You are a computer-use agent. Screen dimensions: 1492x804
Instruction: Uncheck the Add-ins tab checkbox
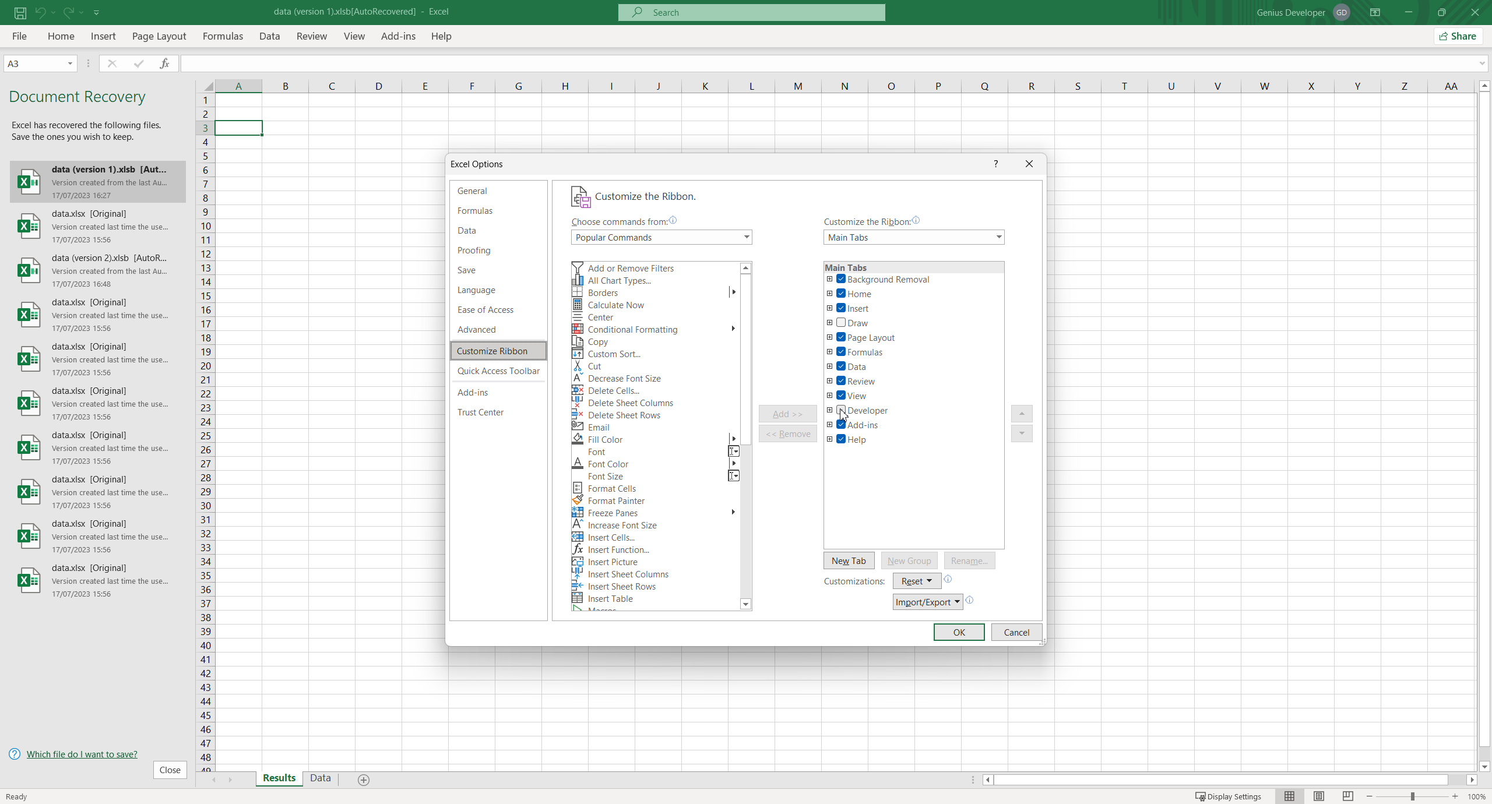(x=841, y=425)
